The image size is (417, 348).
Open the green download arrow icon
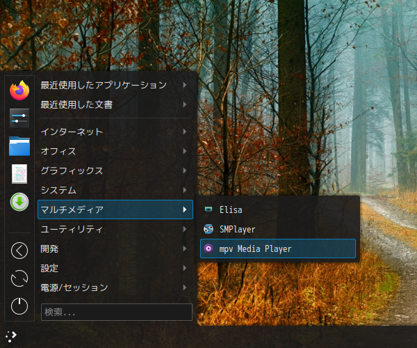pyautogui.click(x=19, y=202)
